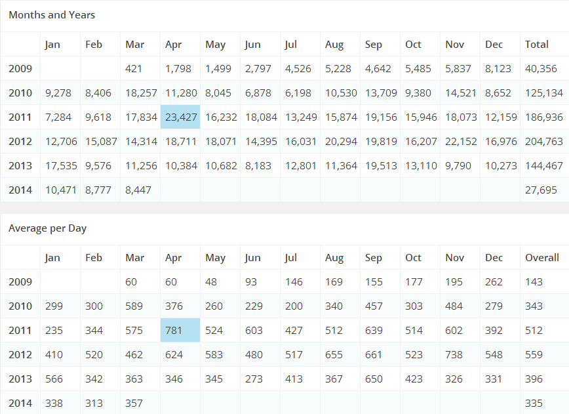Click the 204,763 total for 2012

[543, 142]
